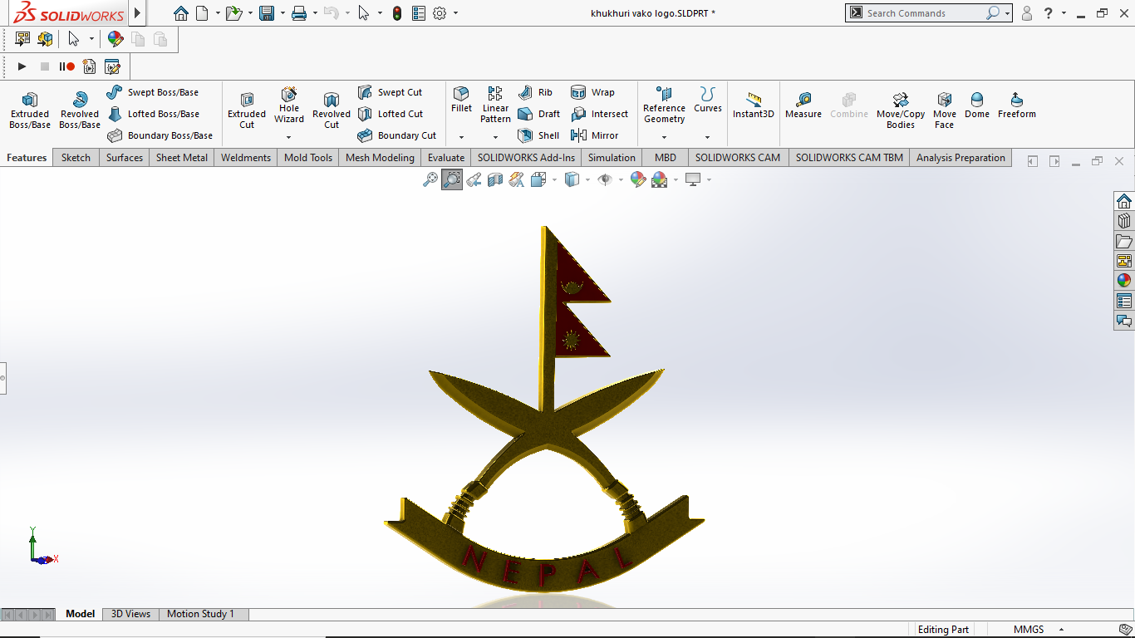1135x638 pixels.
Task: Click the Rebuild traffic light icon
Action: pos(397,13)
